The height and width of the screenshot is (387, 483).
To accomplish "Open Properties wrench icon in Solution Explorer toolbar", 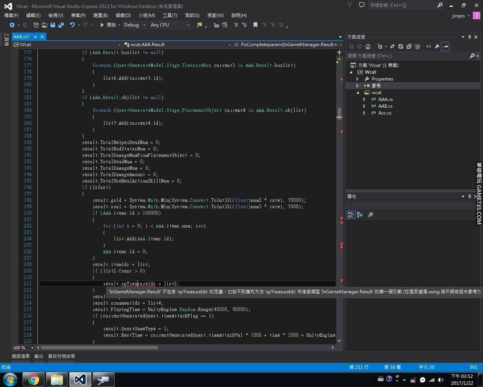I will point(437,46).
